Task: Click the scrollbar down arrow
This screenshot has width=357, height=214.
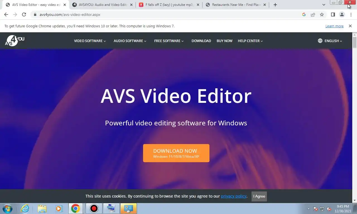Action: [x=355, y=200]
